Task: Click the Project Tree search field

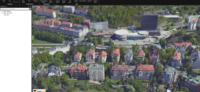Action: [x=15, y=9]
